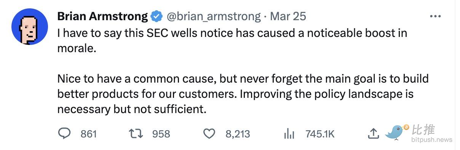The image size is (460, 150).
Task: Click the Brian Armstrong display name
Action: click(102, 16)
